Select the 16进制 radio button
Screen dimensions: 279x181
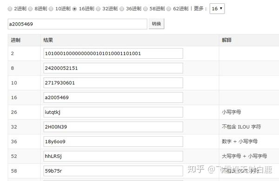[75, 9]
